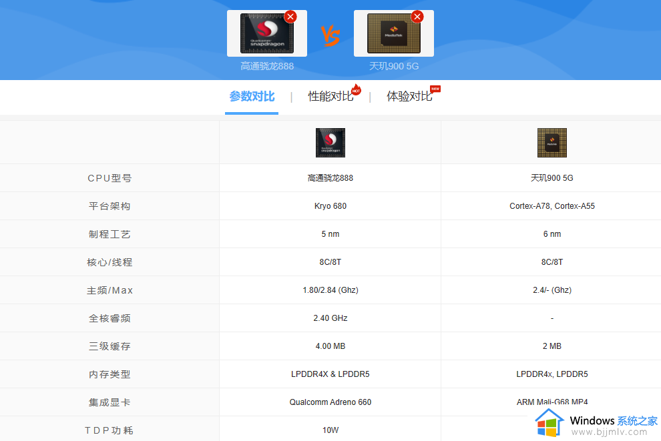Select the 制程工艺 row label
This screenshot has width=661, height=441.
(x=109, y=234)
